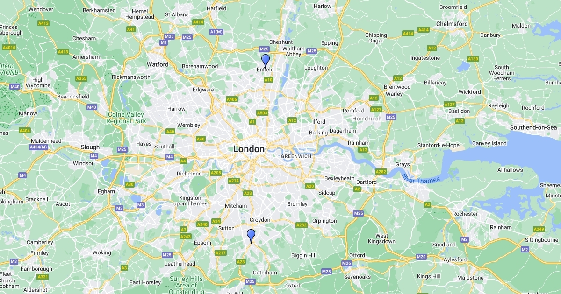
Task: Click the Greenwich district label
Action: click(296, 156)
